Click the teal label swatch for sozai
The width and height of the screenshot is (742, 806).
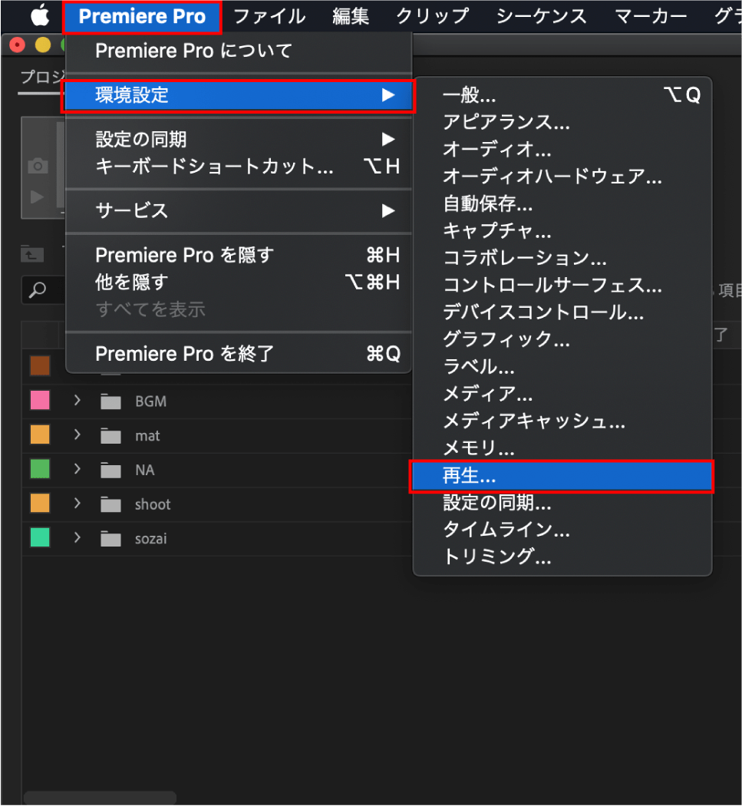tap(40, 537)
